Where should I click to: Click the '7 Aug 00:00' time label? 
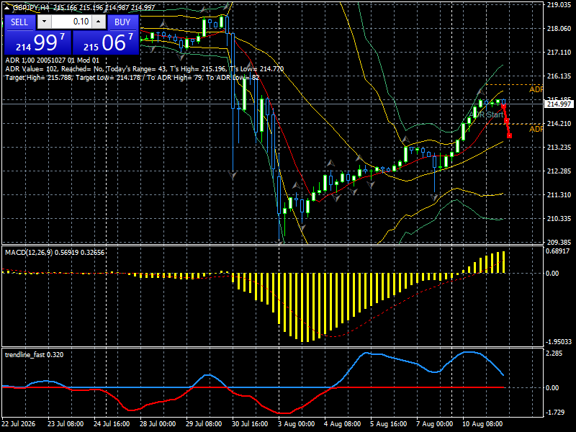click(x=435, y=423)
